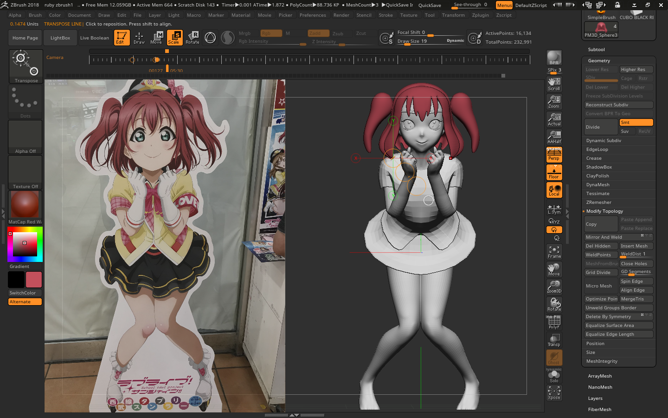Open the Alpha menu
The width and height of the screenshot is (668, 418).
[x=15, y=15]
